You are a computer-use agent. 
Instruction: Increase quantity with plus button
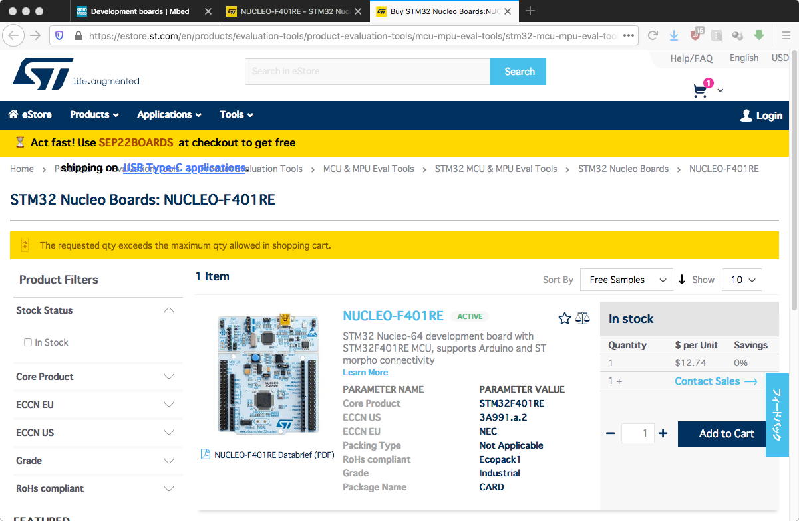click(x=663, y=433)
